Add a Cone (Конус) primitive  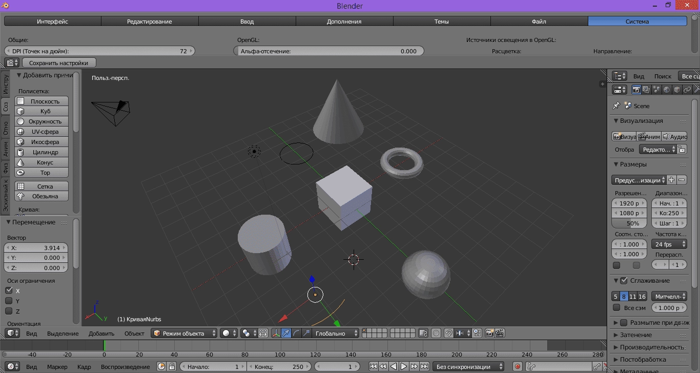click(42, 162)
